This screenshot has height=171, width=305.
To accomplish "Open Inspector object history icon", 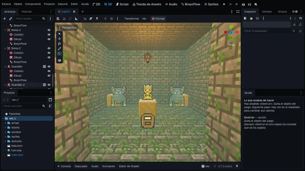I will coord(301,18).
